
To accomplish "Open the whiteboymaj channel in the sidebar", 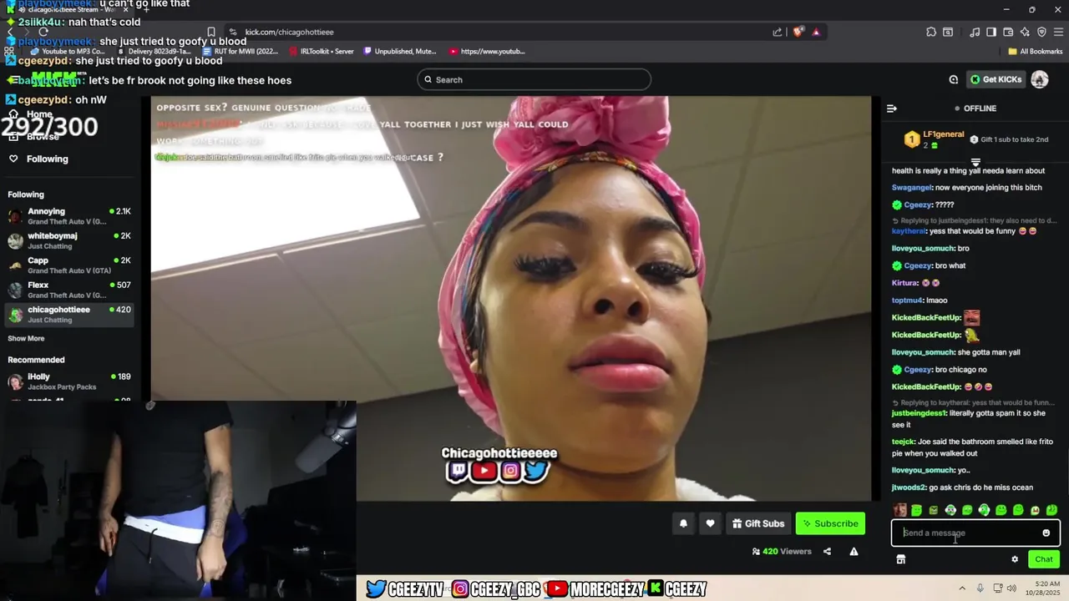I will click(x=69, y=240).
